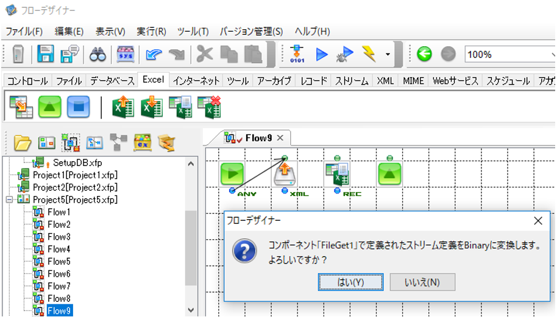This screenshot has width=557, height=317.
Task: Click the 0101 compile icon
Action: coord(297,54)
